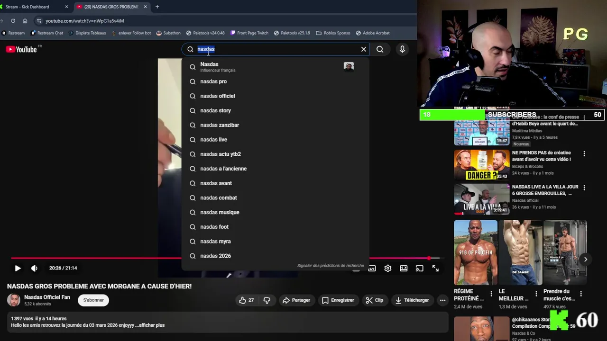
Task: Pick the 'nasdas foot' suggestion
Action: tap(275, 227)
